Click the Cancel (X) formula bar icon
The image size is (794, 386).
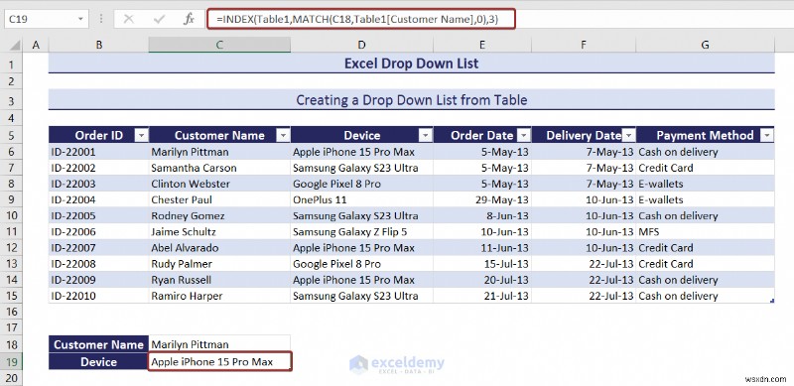tap(129, 19)
